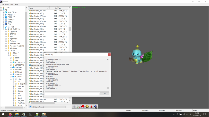
Task: Open the File menu
Action: [3, 5]
